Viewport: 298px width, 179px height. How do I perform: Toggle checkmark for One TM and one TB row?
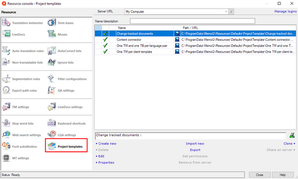tap(105, 46)
